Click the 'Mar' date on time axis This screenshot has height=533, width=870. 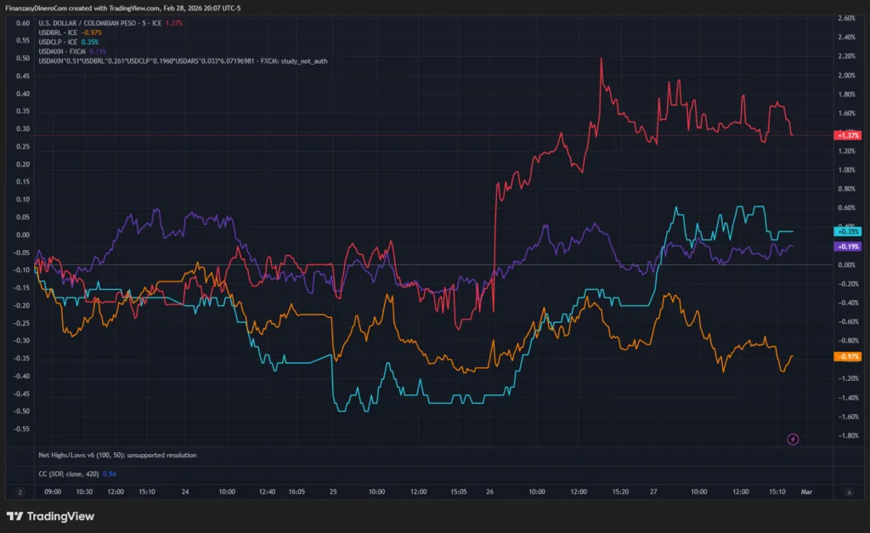click(x=806, y=491)
